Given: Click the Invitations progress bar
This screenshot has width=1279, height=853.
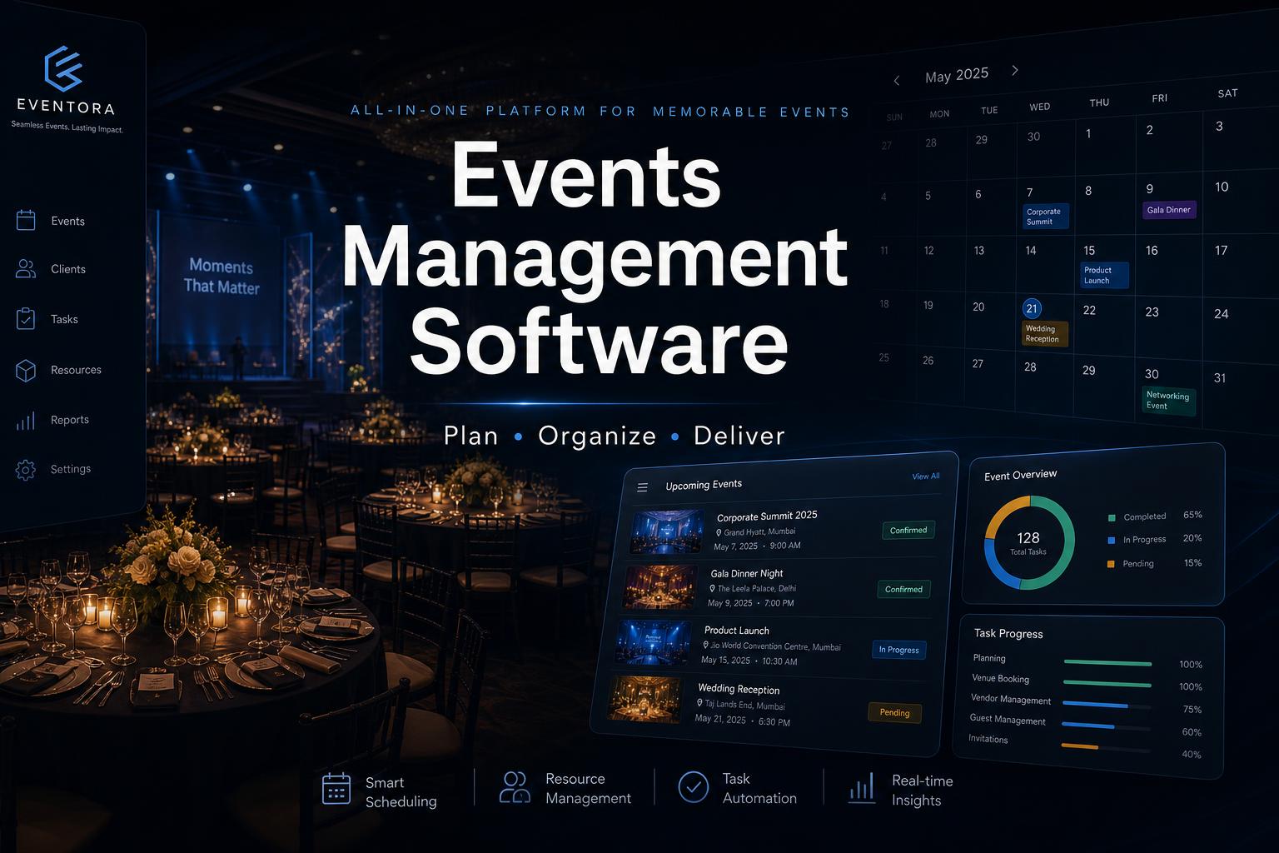Looking at the screenshot, I should coord(1107,747).
